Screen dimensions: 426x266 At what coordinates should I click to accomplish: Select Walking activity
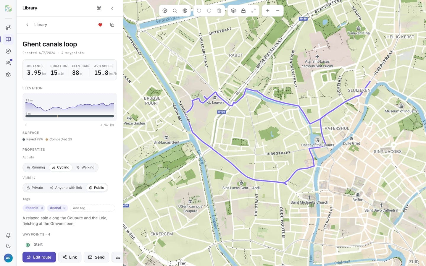tap(85, 167)
